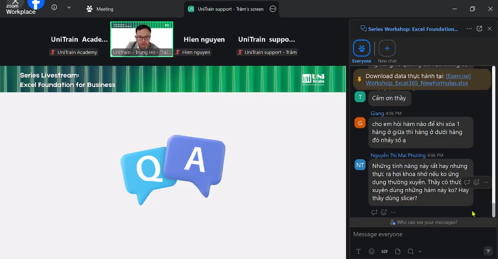The width and height of the screenshot is (498, 259).
Task: Open more actions in hover toolbar
Action: 486,182
